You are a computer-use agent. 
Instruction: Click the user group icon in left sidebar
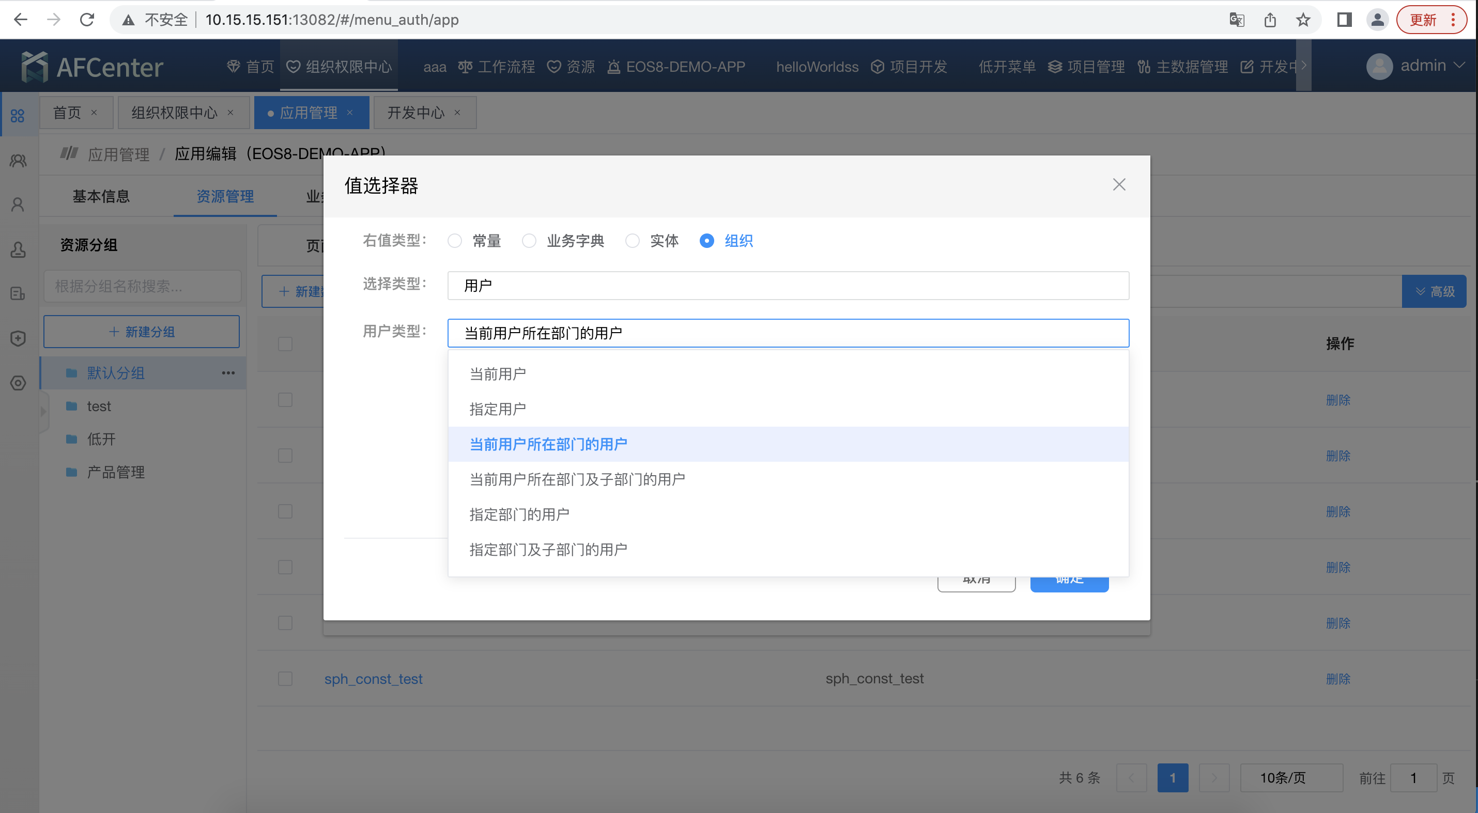tap(18, 161)
